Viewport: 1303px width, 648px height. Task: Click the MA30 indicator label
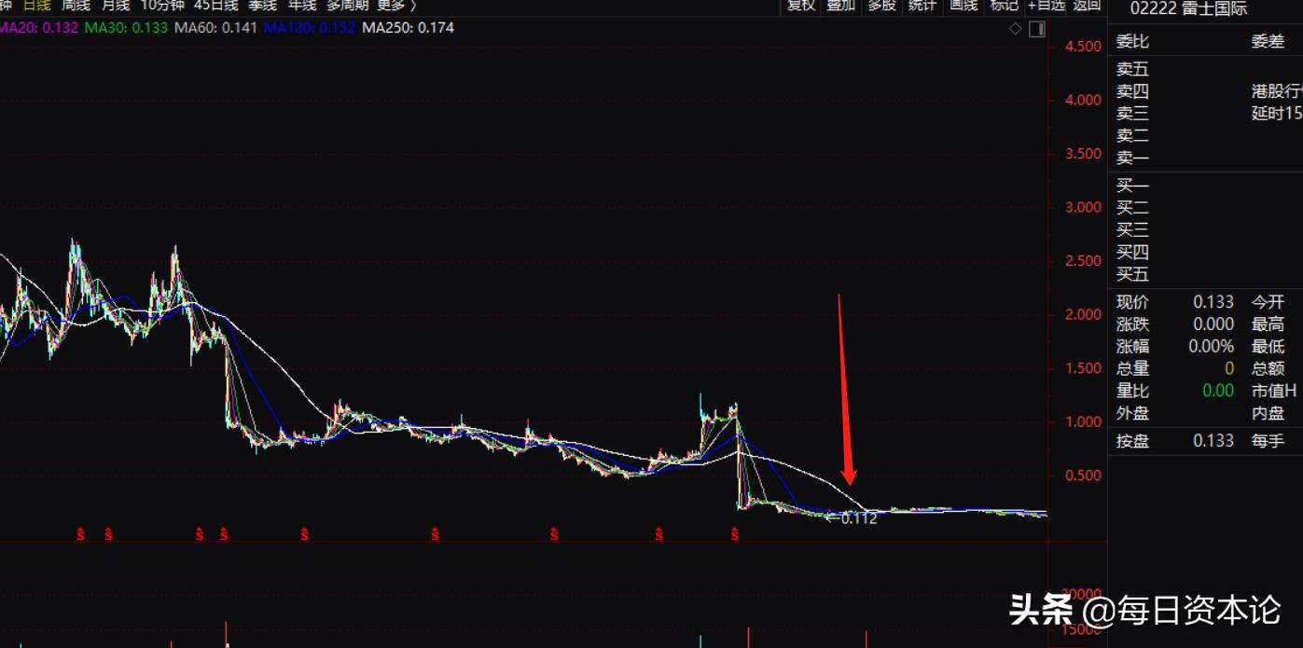tap(126, 28)
